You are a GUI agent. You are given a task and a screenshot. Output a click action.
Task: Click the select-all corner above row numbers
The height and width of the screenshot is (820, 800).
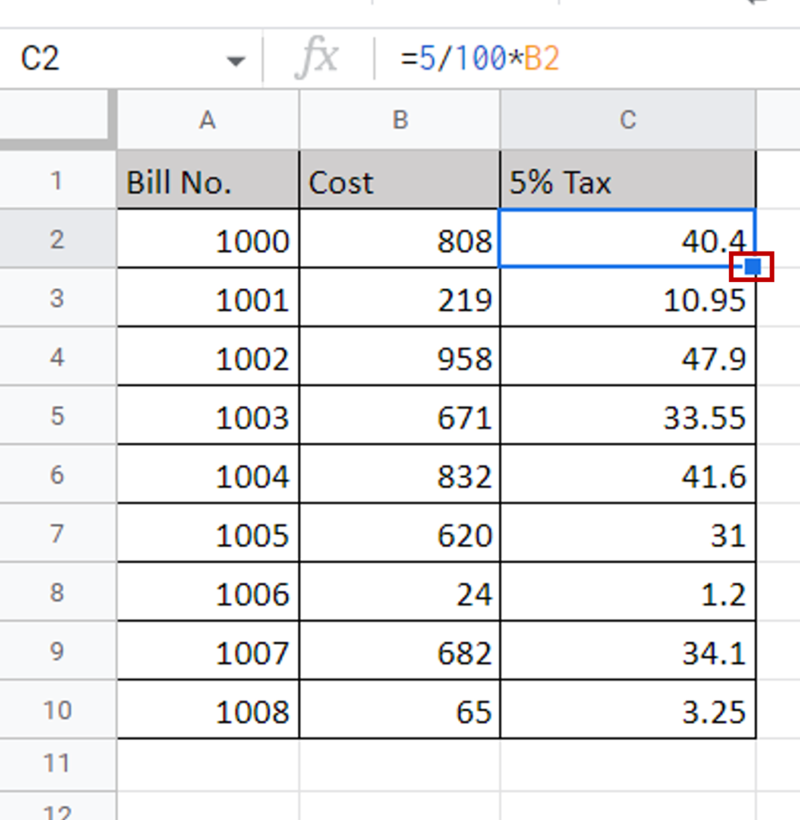click(58, 120)
